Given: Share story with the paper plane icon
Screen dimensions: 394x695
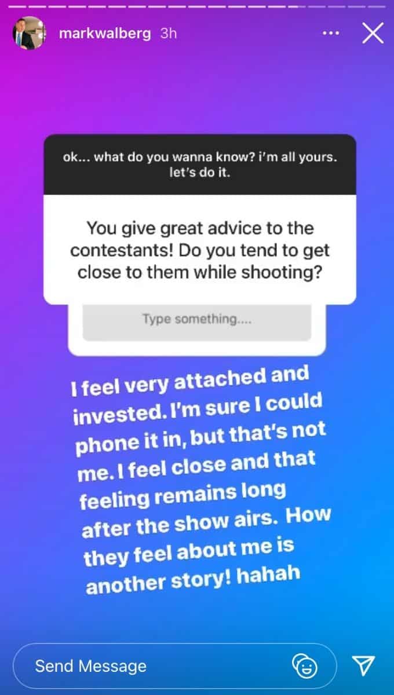Looking at the screenshot, I should pos(363,665).
